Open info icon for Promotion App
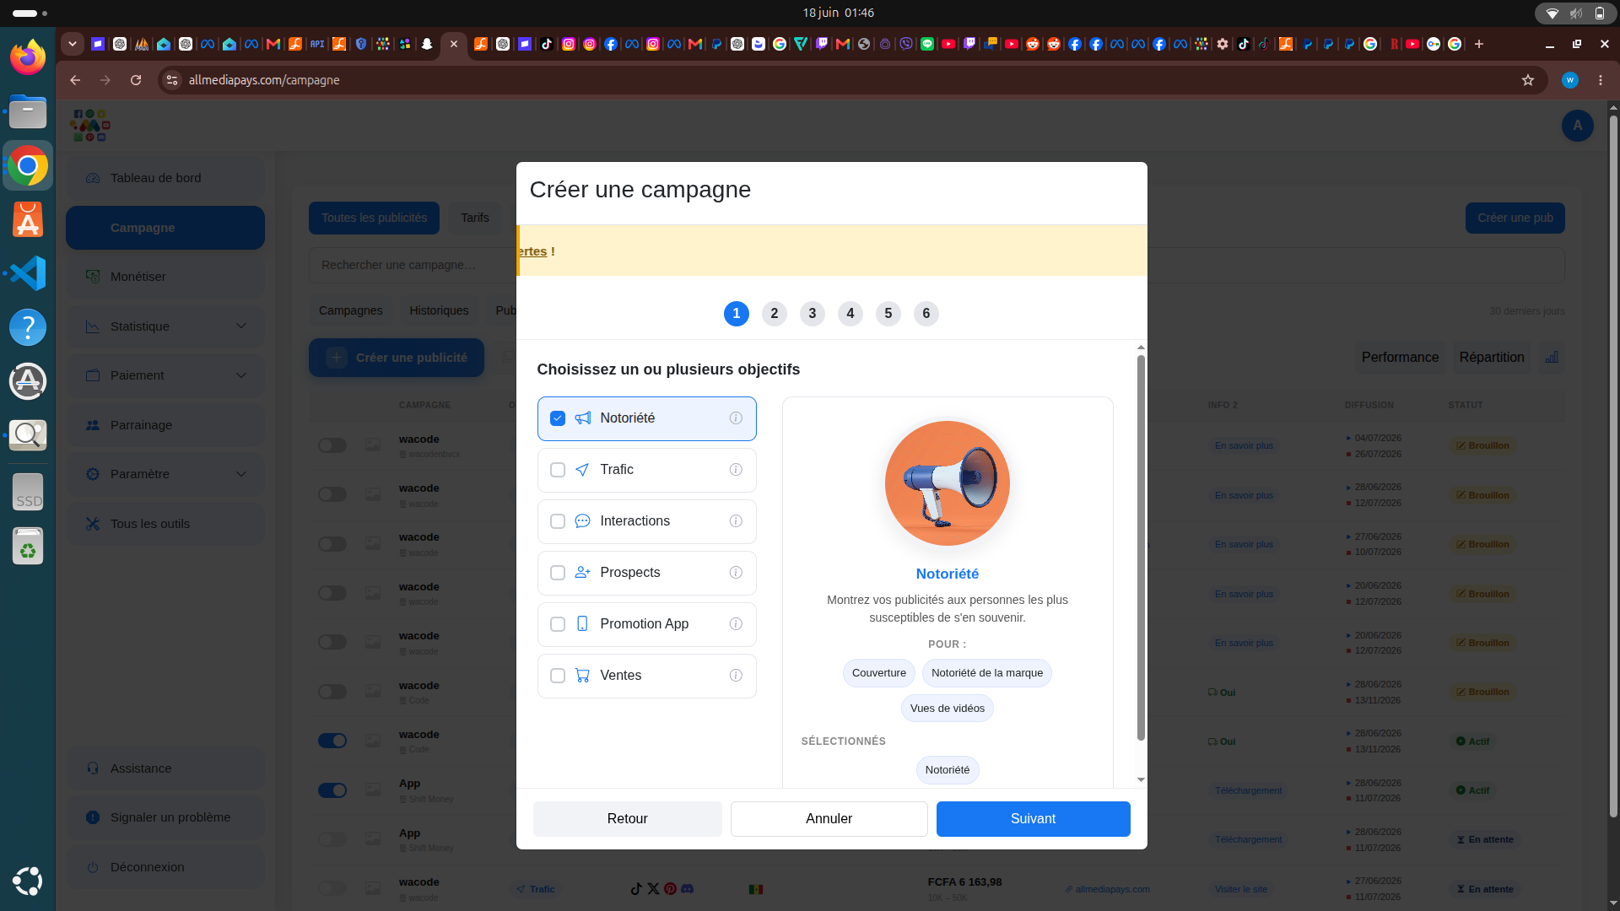 click(736, 624)
